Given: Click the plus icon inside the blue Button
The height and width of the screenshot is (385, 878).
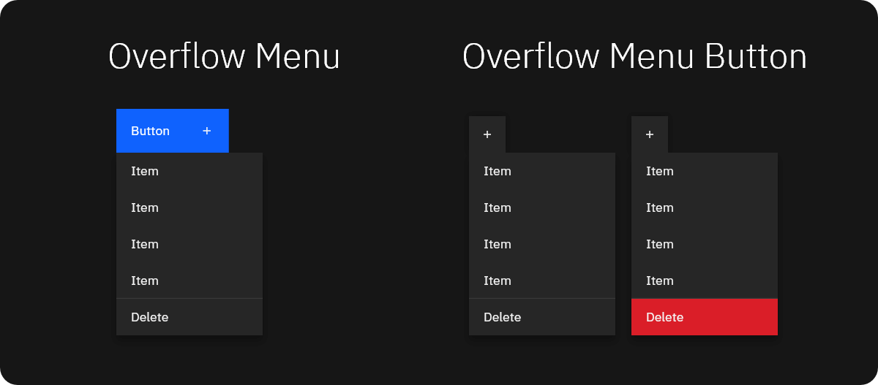Looking at the screenshot, I should [x=207, y=131].
